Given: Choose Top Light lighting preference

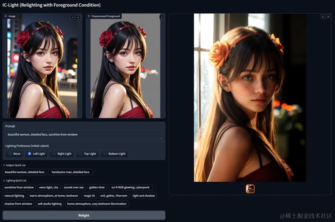Looking at the screenshot, I should pos(87,154).
